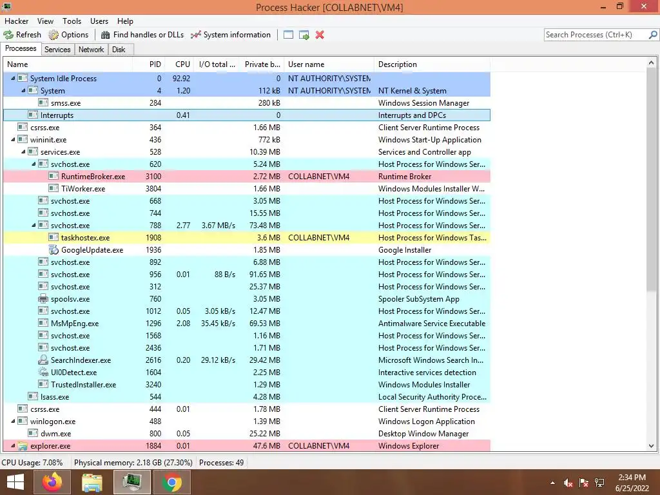This screenshot has height=495, width=660.
Task: Open the Users menu
Action: click(x=99, y=21)
